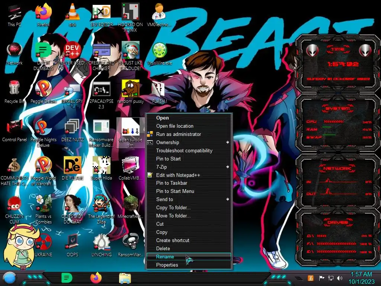Open the This PC desktop icon
The height and width of the screenshot is (286, 381).
point(15,15)
